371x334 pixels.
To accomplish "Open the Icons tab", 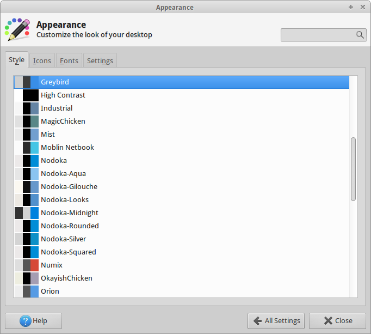I will click(x=42, y=60).
